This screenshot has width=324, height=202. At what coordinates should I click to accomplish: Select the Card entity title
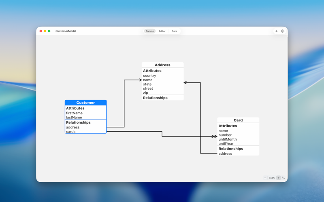coord(238,120)
